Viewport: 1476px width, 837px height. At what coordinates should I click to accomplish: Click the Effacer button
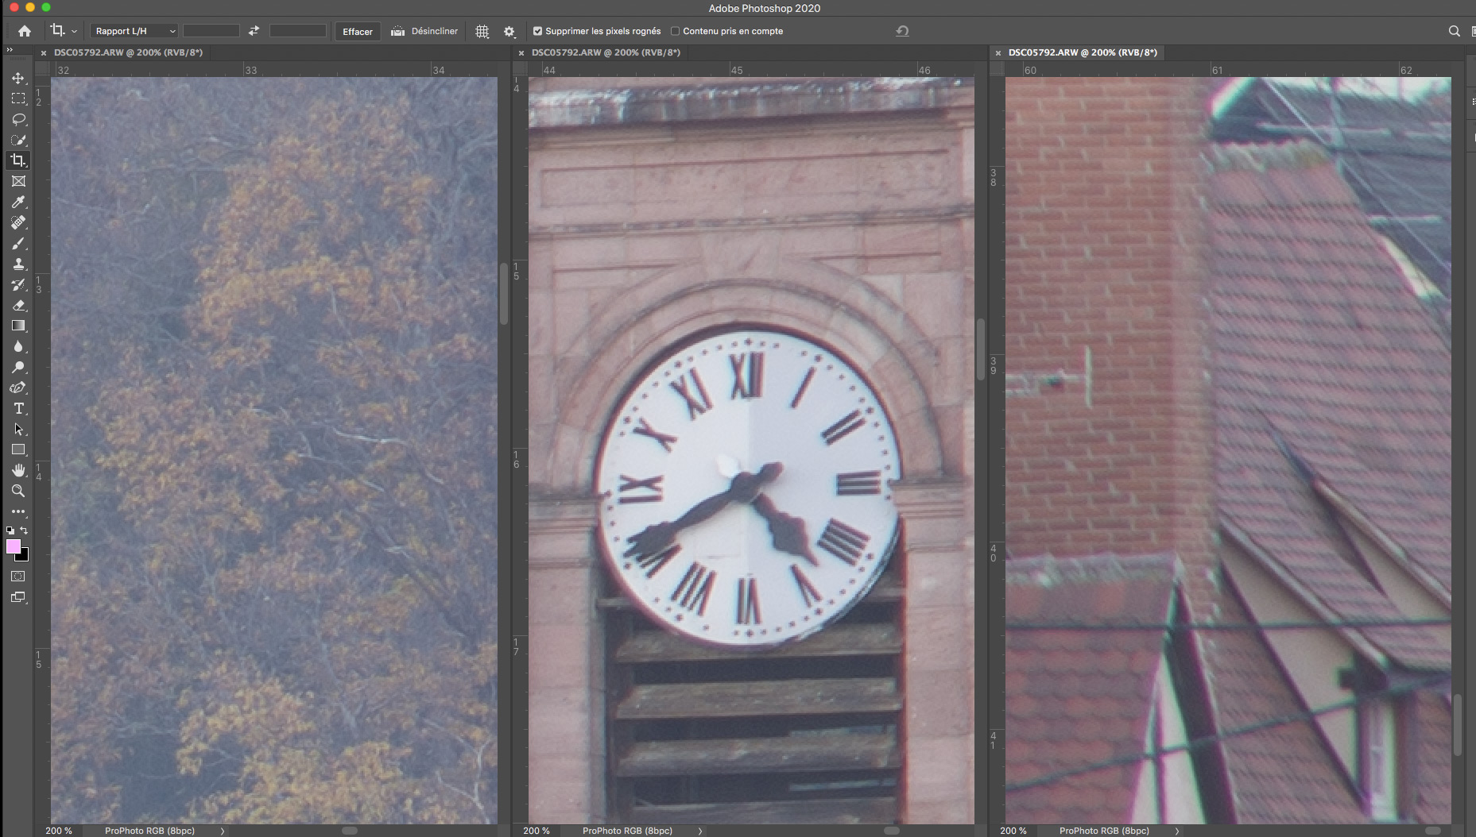click(x=357, y=31)
